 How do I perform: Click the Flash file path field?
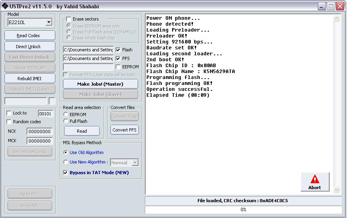(x=88, y=50)
